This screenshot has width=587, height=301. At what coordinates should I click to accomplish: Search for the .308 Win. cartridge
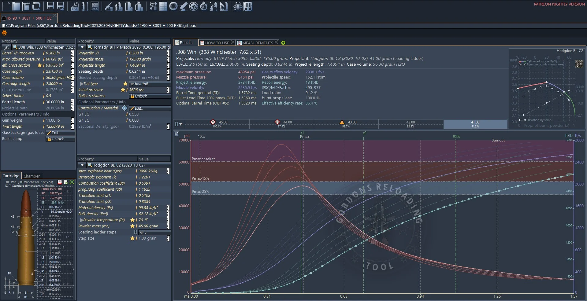(x=15, y=47)
